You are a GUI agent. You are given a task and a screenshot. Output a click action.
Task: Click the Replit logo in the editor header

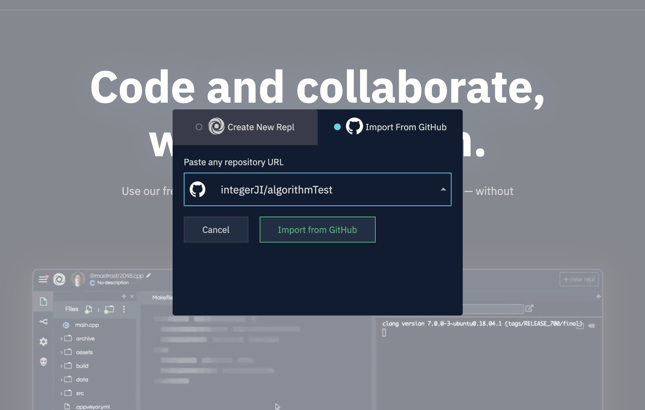pos(59,279)
